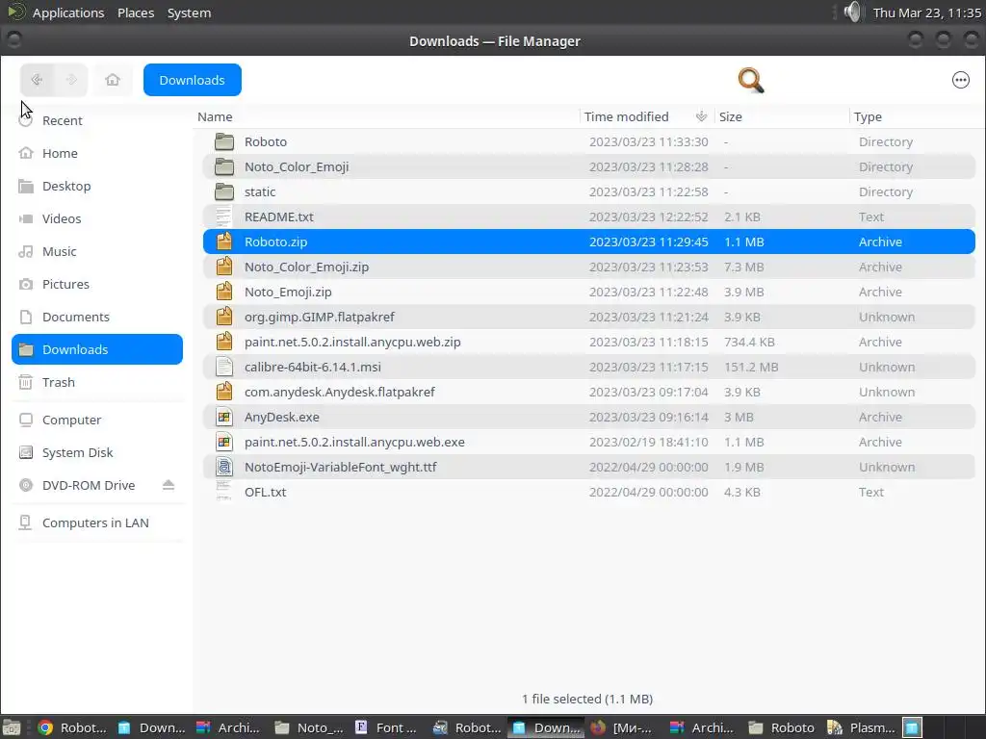
Task: Go forward with the right arrow button
Action: (71, 80)
